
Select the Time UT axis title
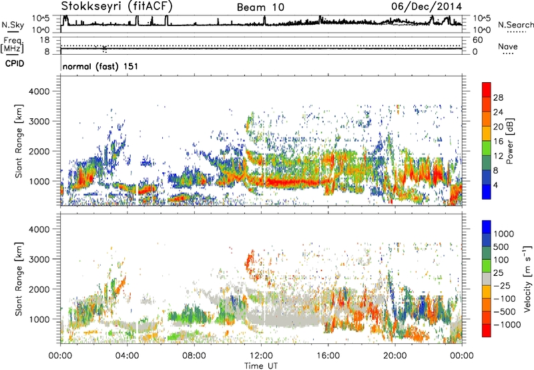261,366
